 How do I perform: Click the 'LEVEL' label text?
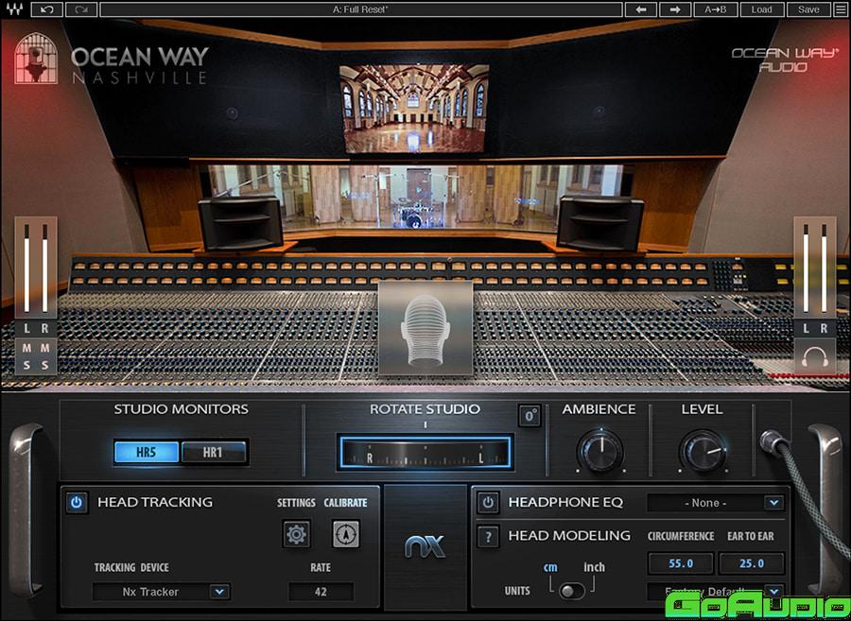(x=702, y=409)
